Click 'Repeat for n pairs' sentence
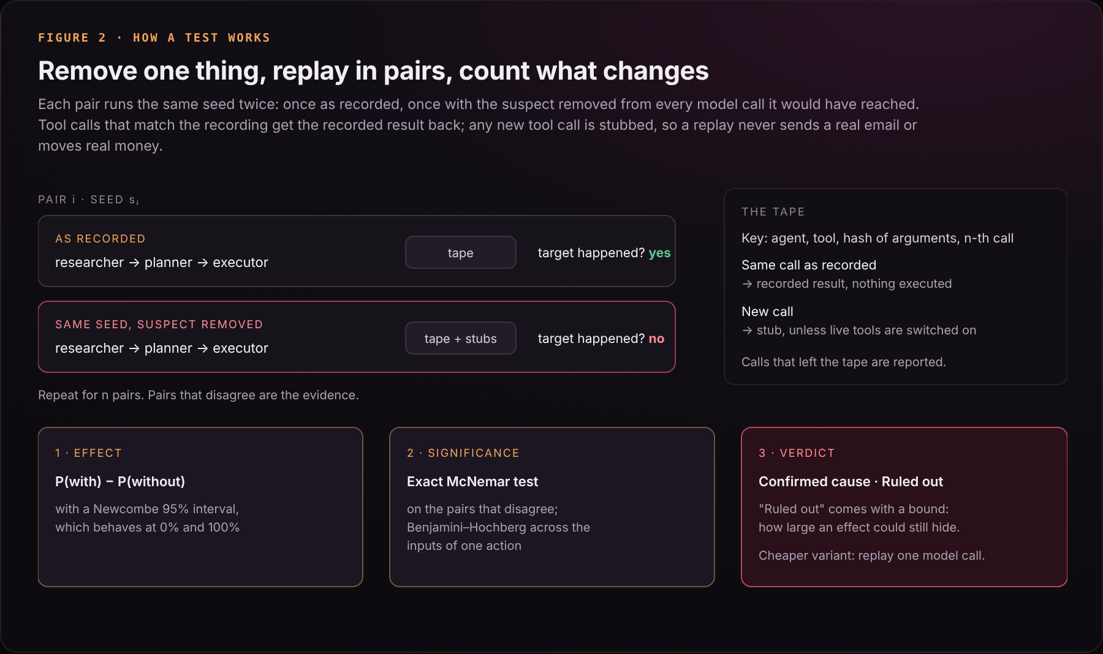 199,395
